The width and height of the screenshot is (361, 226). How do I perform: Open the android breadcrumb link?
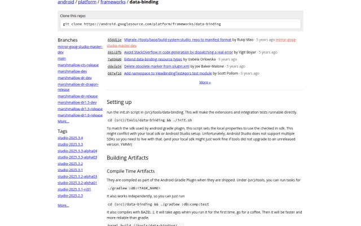(66, 2)
